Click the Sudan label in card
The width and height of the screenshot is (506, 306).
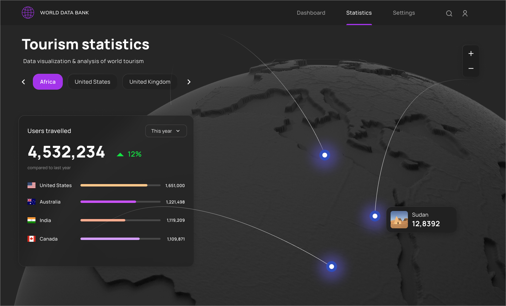click(420, 215)
